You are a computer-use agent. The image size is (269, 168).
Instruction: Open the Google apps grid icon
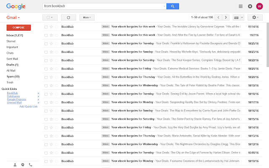pyautogui.click(x=240, y=6)
